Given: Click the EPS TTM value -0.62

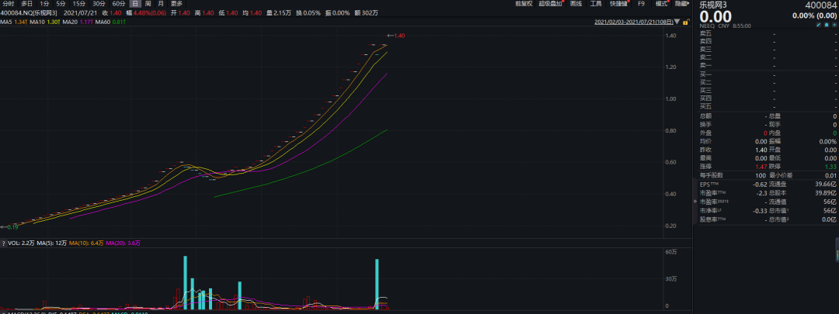Looking at the screenshot, I should click(x=761, y=183).
